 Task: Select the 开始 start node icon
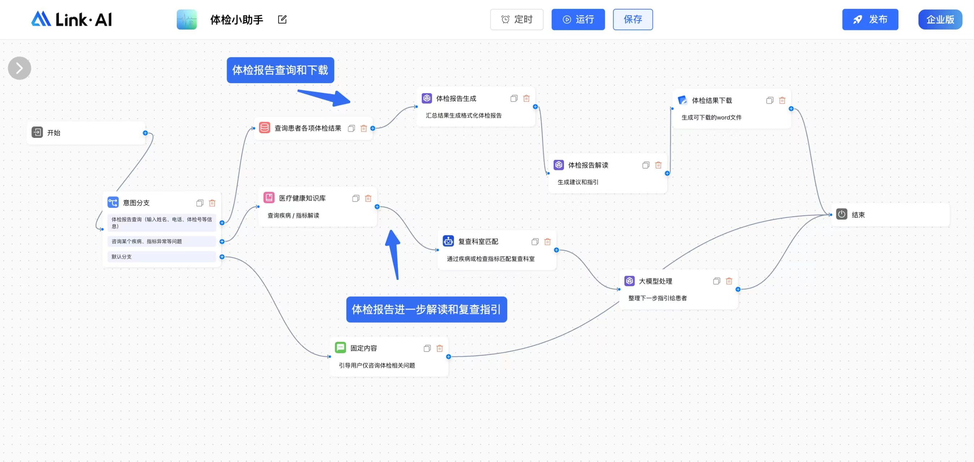tap(37, 132)
